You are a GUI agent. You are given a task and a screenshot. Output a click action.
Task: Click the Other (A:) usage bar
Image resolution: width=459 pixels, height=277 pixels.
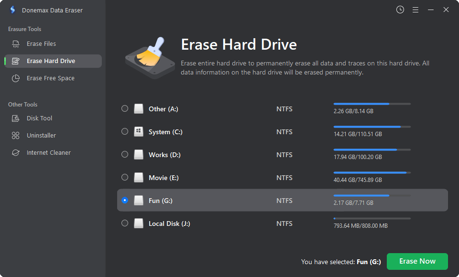coord(372,104)
